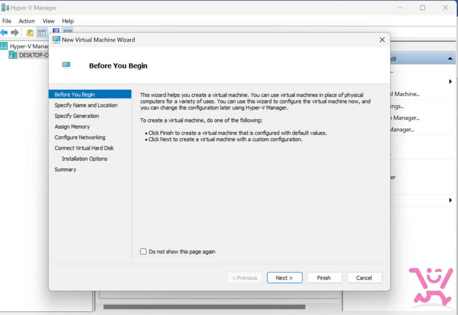Click the truncated 'ings...' settings action in Actions pane
The image size is (458, 315).
pyautogui.click(x=397, y=106)
